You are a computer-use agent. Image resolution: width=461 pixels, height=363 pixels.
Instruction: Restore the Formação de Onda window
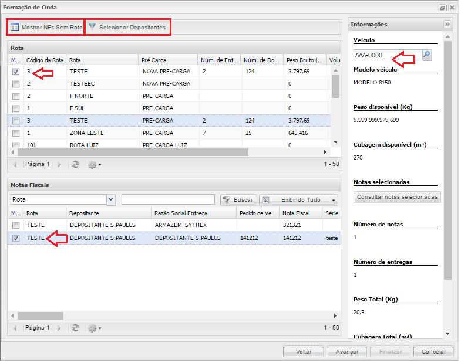point(442,8)
